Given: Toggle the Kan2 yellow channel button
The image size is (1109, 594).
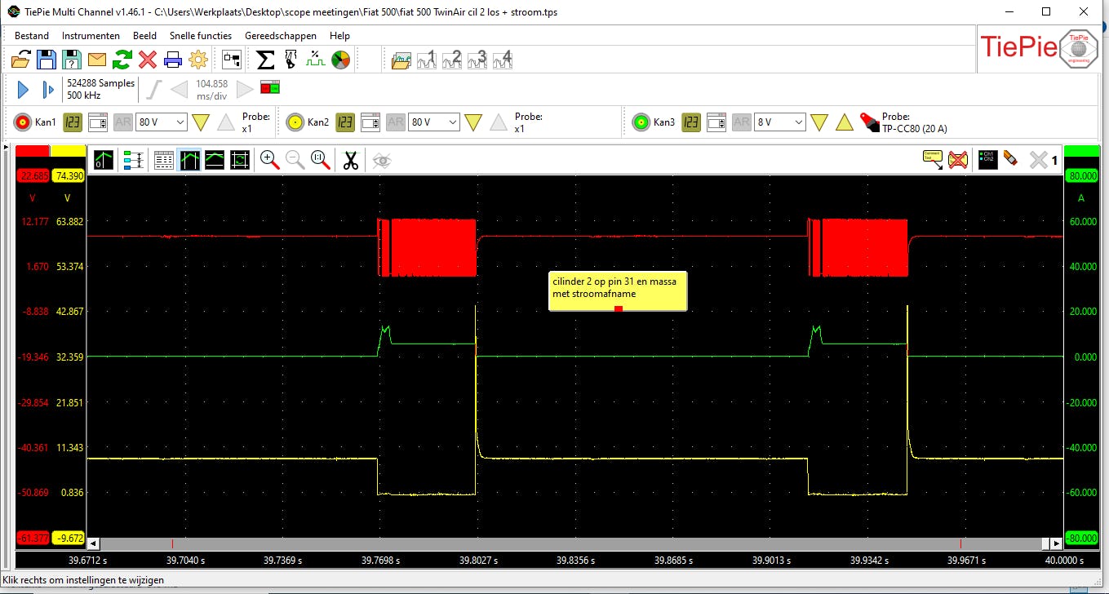Looking at the screenshot, I should click(x=295, y=123).
